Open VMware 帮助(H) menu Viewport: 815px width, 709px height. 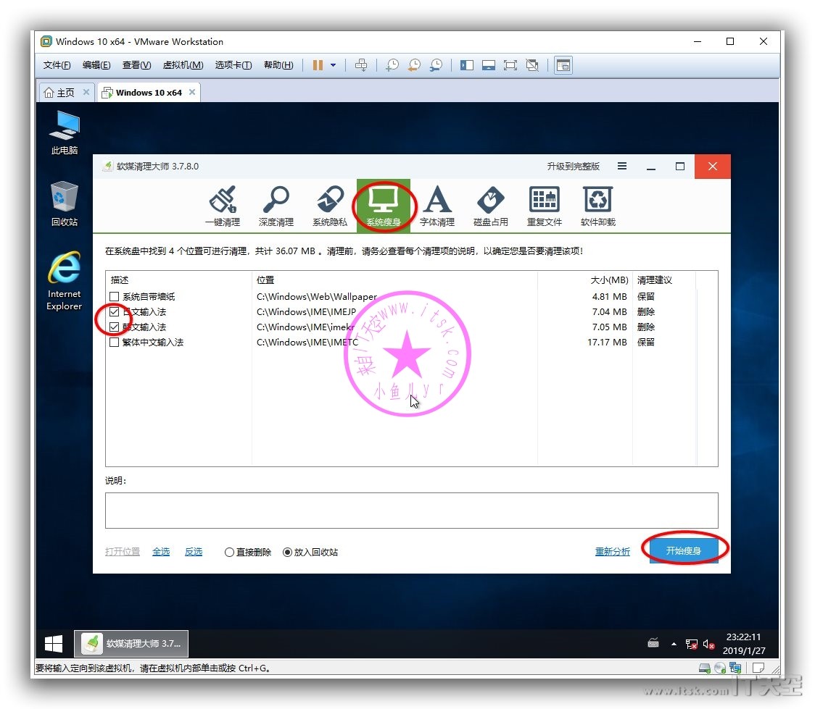click(x=278, y=65)
